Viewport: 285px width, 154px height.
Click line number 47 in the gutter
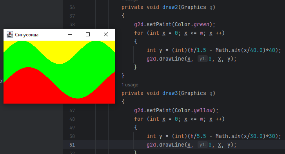tap(72, 111)
